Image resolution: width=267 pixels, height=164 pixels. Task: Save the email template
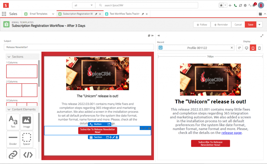pos(251,25)
